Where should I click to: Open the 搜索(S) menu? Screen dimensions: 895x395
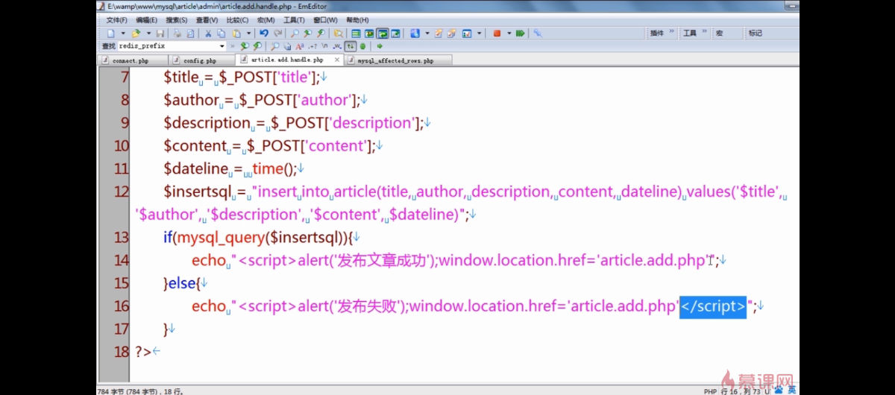point(177,20)
